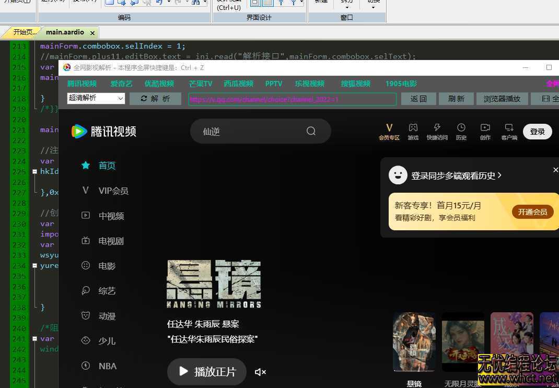The image size is (559, 388).
Task: Play the feature via 播放正片 button
Action: (x=206, y=372)
